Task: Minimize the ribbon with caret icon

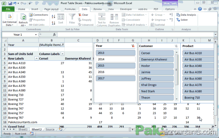Action: tap(195, 9)
